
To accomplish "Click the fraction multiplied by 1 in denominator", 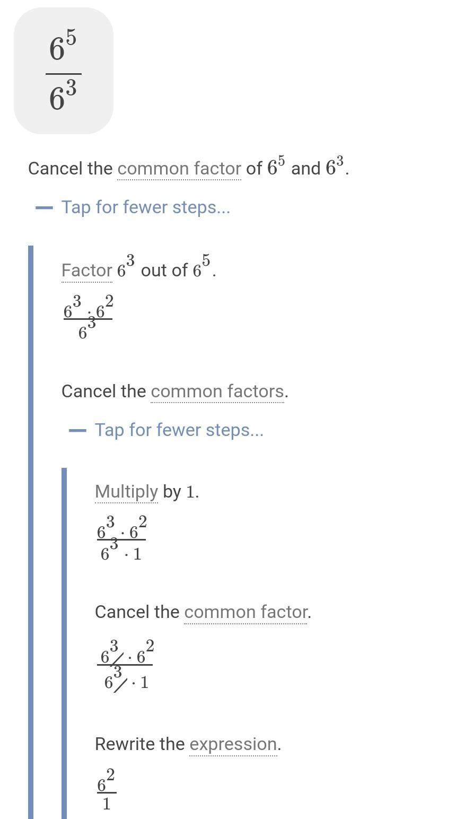I will click(121, 538).
